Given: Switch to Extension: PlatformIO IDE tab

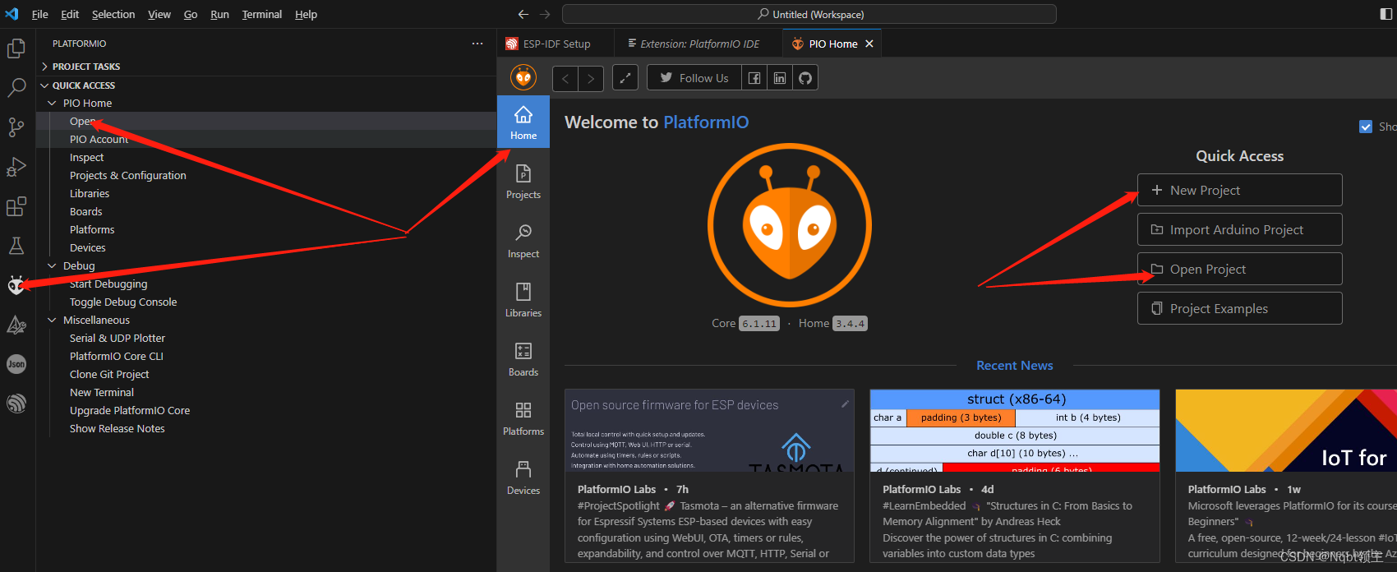Looking at the screenshot, I should point(699,44).
